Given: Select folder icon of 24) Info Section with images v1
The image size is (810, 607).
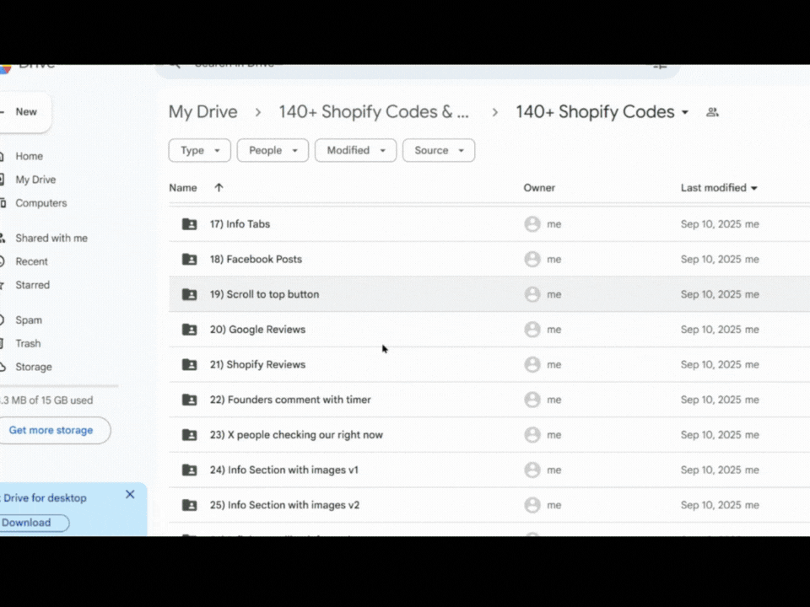Looking at the screenshot, I should [x=190, y=470].
